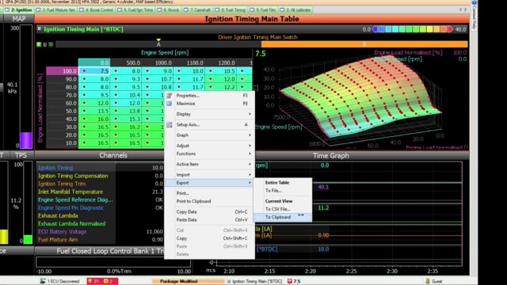
Task: Select Copy Data in the context menu
Action: (x=209, y=212)
